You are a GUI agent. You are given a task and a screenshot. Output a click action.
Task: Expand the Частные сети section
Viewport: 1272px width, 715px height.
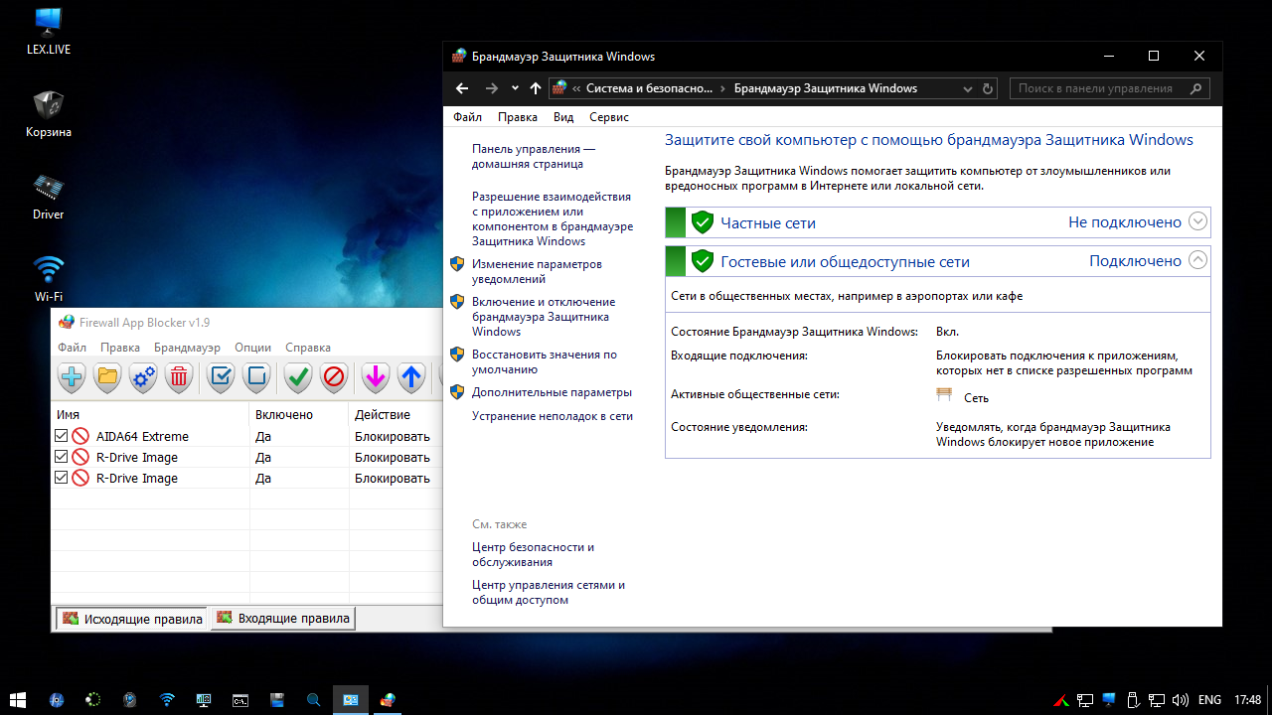point(1197,221)
